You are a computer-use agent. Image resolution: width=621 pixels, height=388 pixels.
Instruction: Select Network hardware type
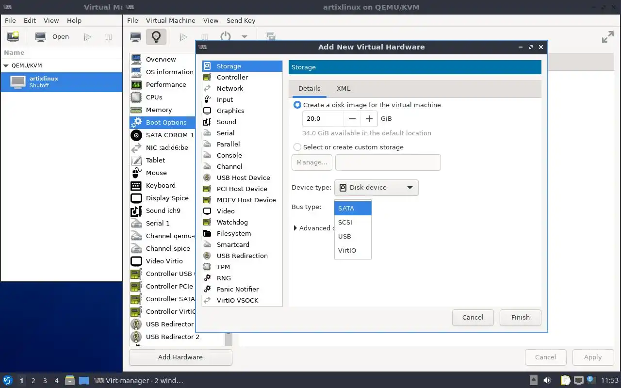(x=242, y=88)
